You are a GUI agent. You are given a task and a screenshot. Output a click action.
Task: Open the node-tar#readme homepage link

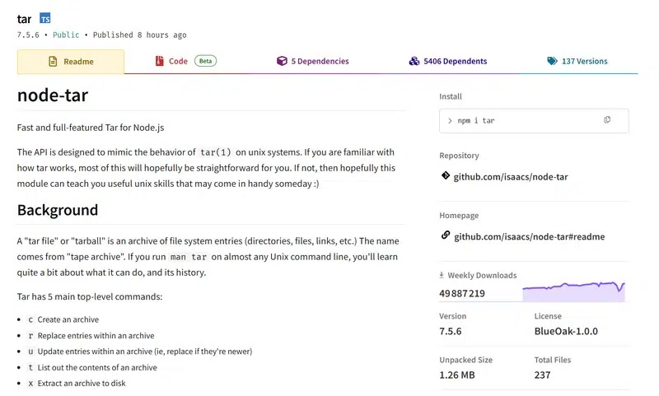pos(529,236)
